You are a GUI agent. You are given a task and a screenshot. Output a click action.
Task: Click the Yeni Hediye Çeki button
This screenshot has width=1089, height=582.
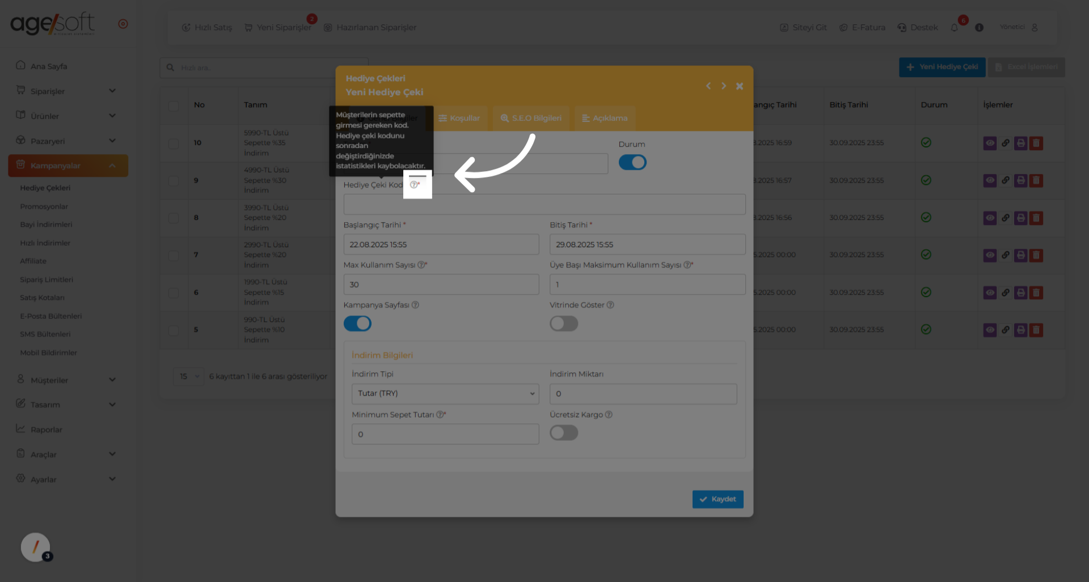942,67
